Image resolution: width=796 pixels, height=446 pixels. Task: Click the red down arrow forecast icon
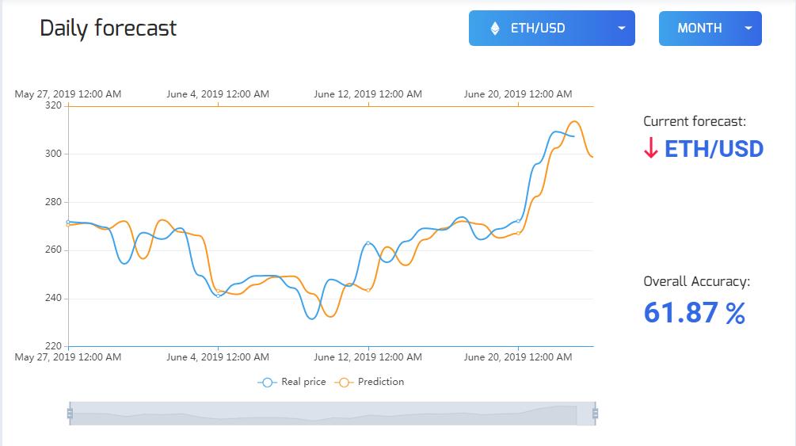tap(651, 148)
